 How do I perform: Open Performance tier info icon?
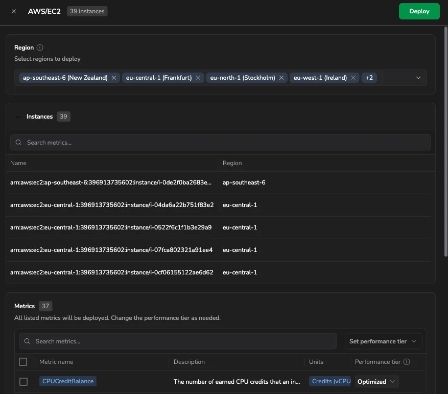(407, 362)
